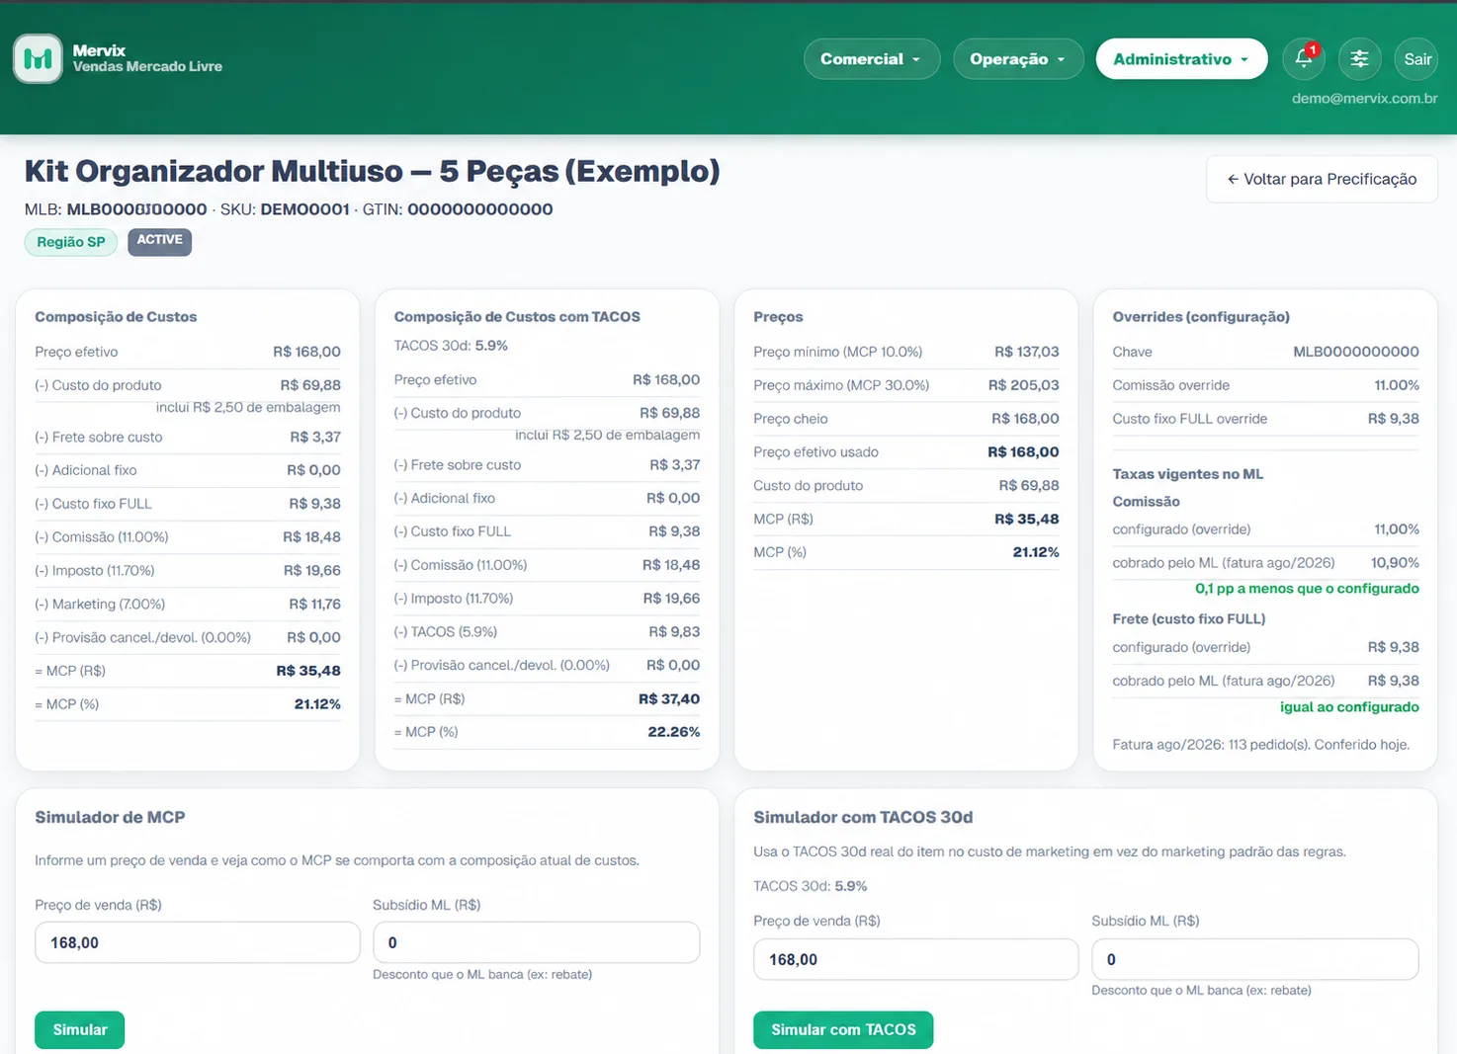Focus Subsídio ML field in Simulador com TACOS
This screenshot has width=1457, height=1054.
point(1254,959)
